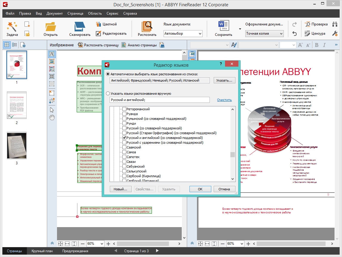The image size is (342, 257).
Task: Open the Задача wizard icon
Action: coord(12,27)
